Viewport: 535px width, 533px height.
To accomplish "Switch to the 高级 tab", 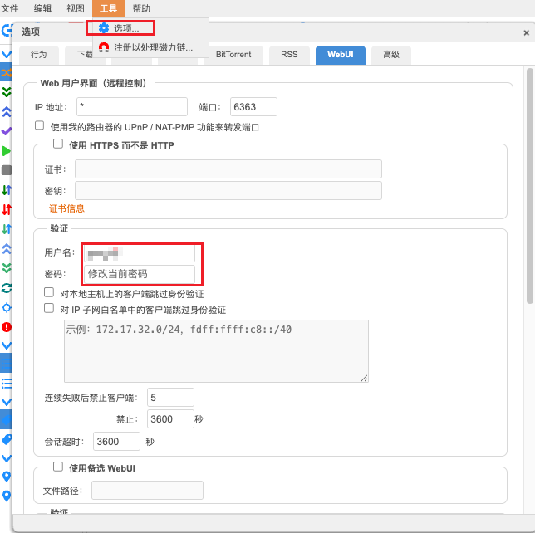I will [x=391, y=55].
